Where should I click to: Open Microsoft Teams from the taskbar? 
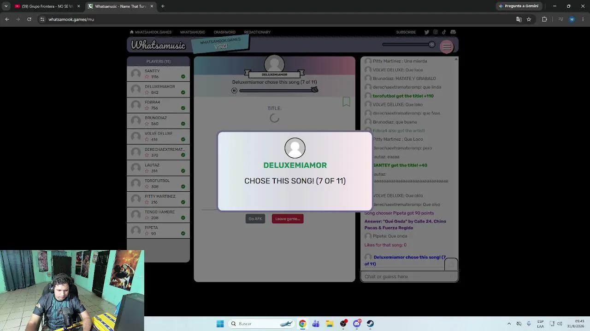pyautogui.click(x=316, y=324)
